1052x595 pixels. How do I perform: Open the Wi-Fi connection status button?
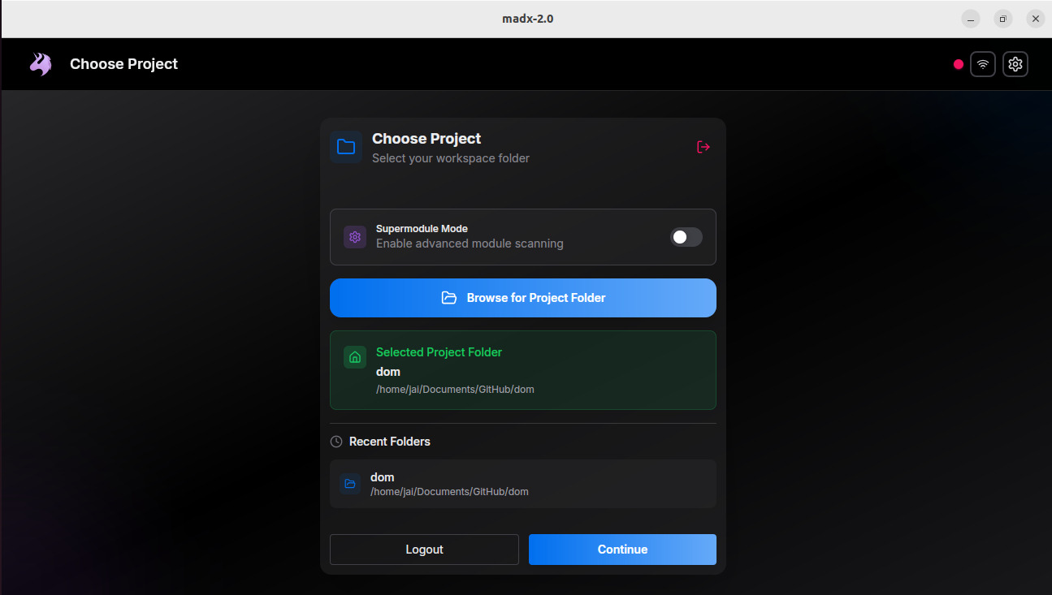[983, 64]
